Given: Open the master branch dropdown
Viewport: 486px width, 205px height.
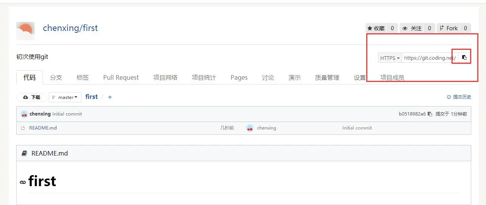Looking at the screenshot, I should [65, 97].
